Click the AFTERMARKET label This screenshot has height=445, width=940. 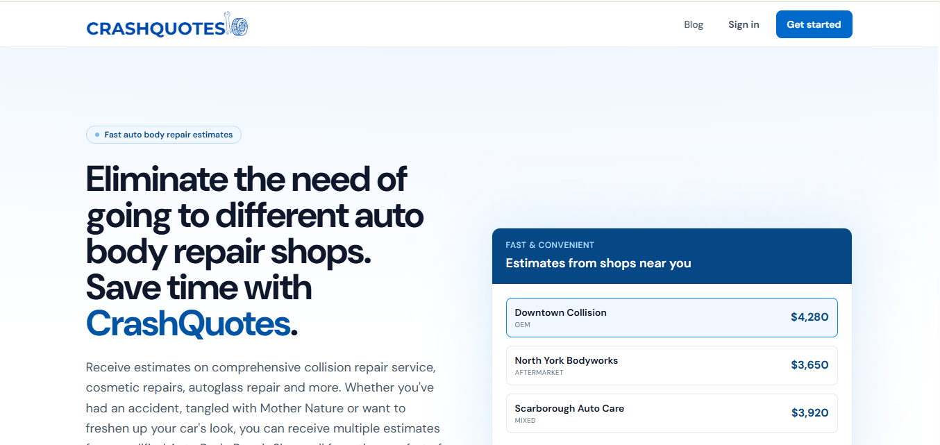tap(539, 373)
